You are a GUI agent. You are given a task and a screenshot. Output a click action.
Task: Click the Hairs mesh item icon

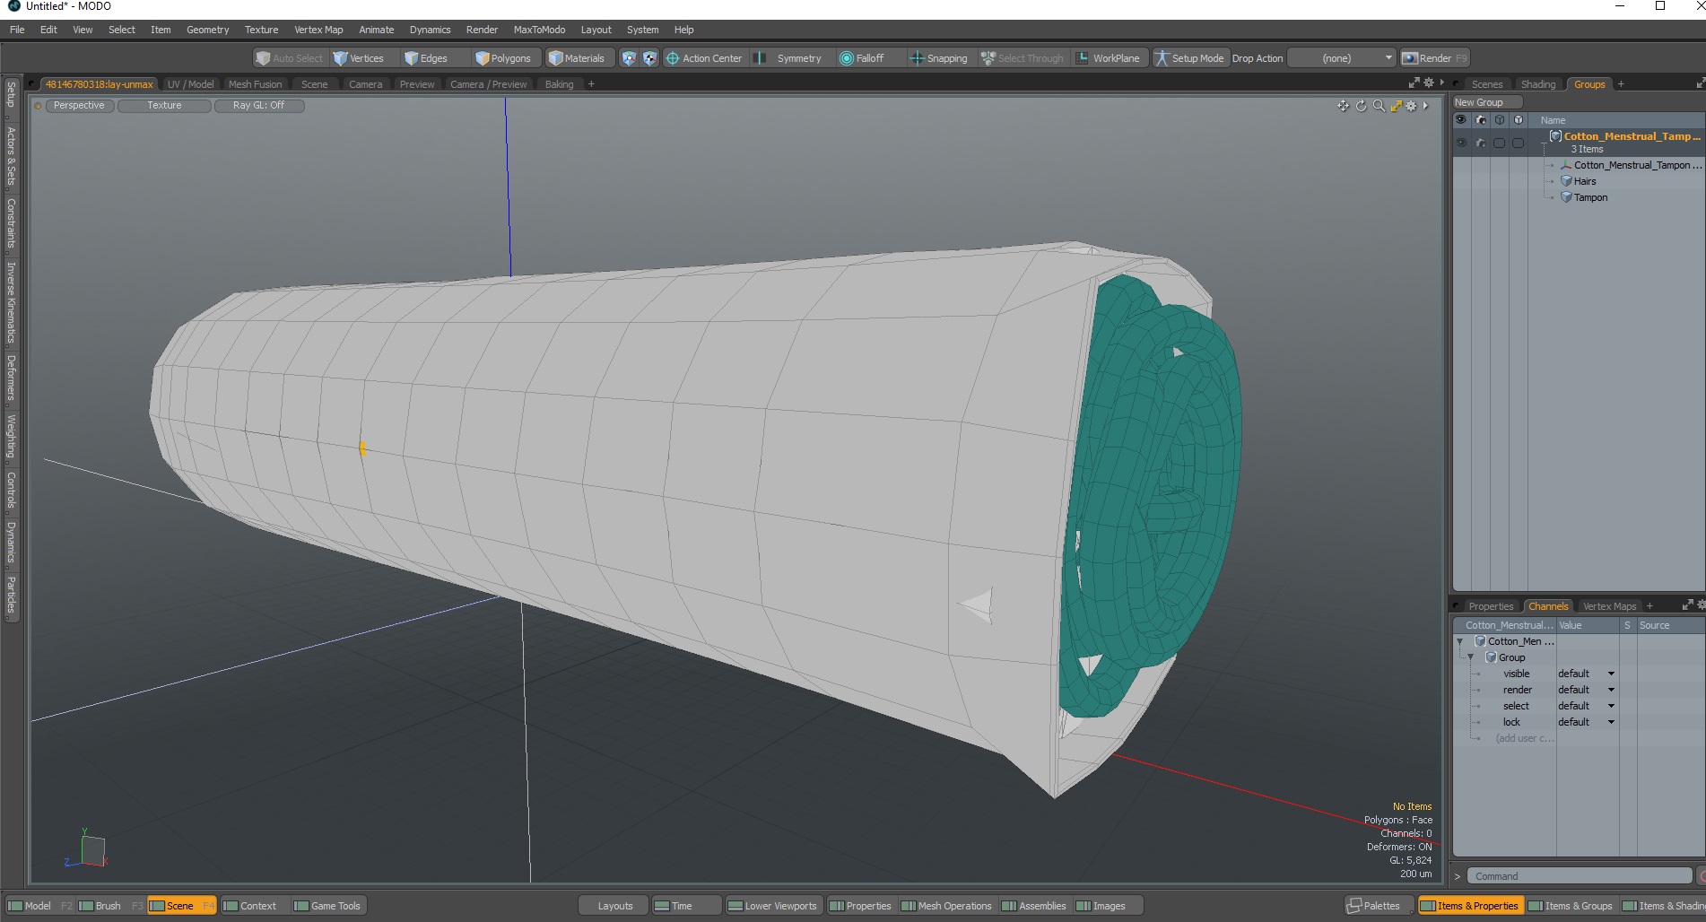click(1566, 181)
